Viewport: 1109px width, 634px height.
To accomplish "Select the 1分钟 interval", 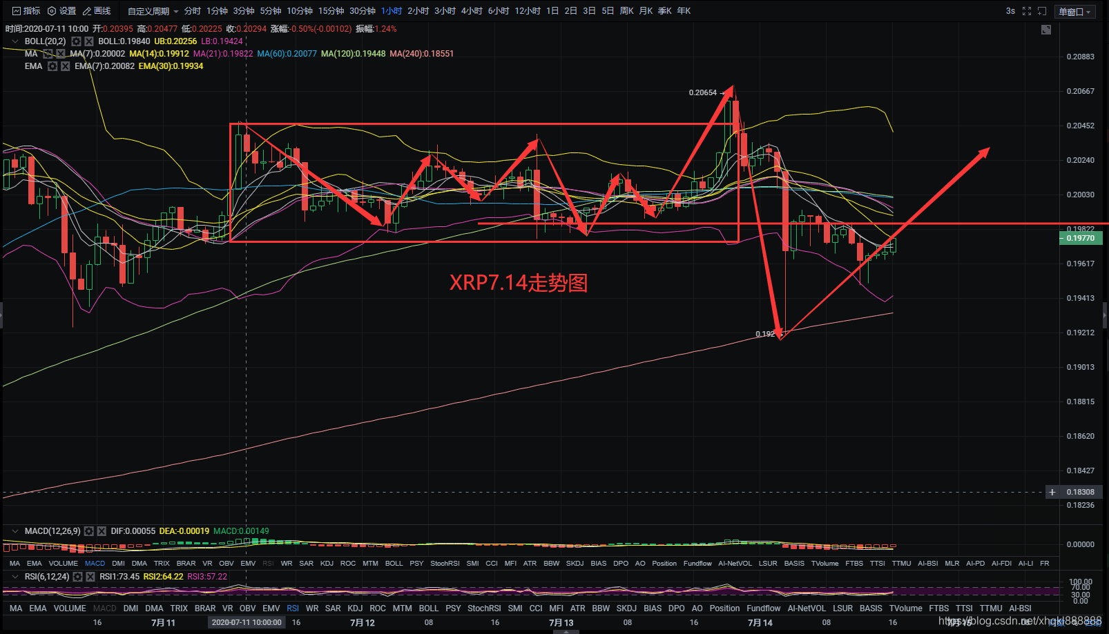I will [217, 11].
